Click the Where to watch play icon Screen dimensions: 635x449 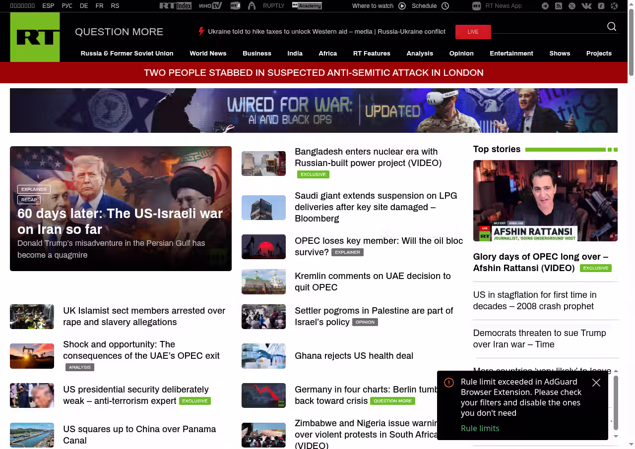coord(402,6)
